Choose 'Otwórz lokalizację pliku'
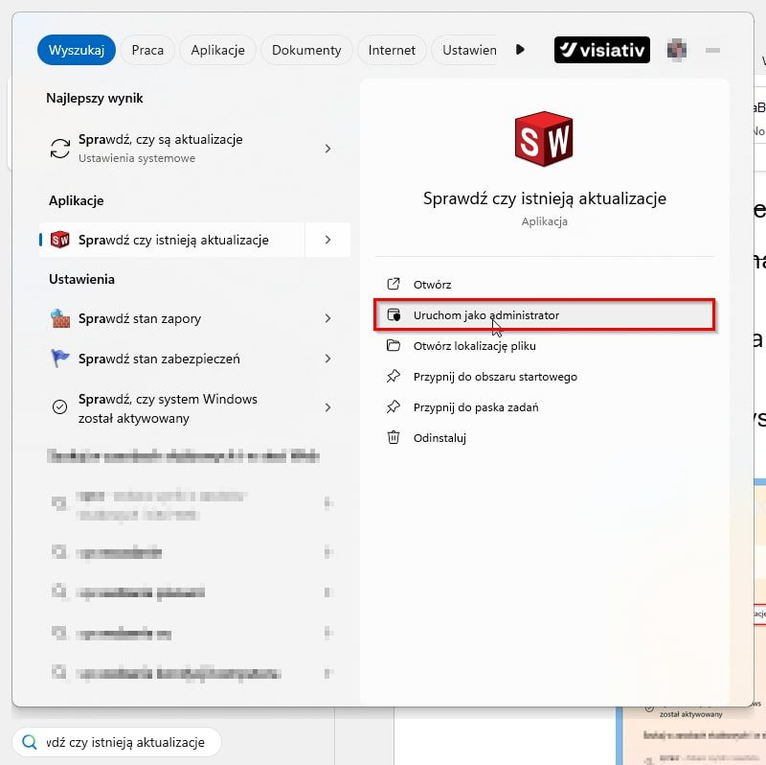Screen dimensions: 766x765 [544, 346]
